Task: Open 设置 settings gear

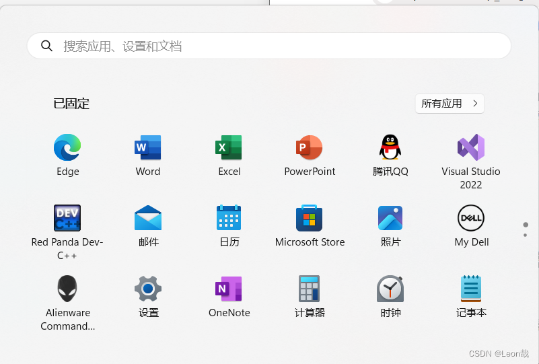Action: [148, 289]
